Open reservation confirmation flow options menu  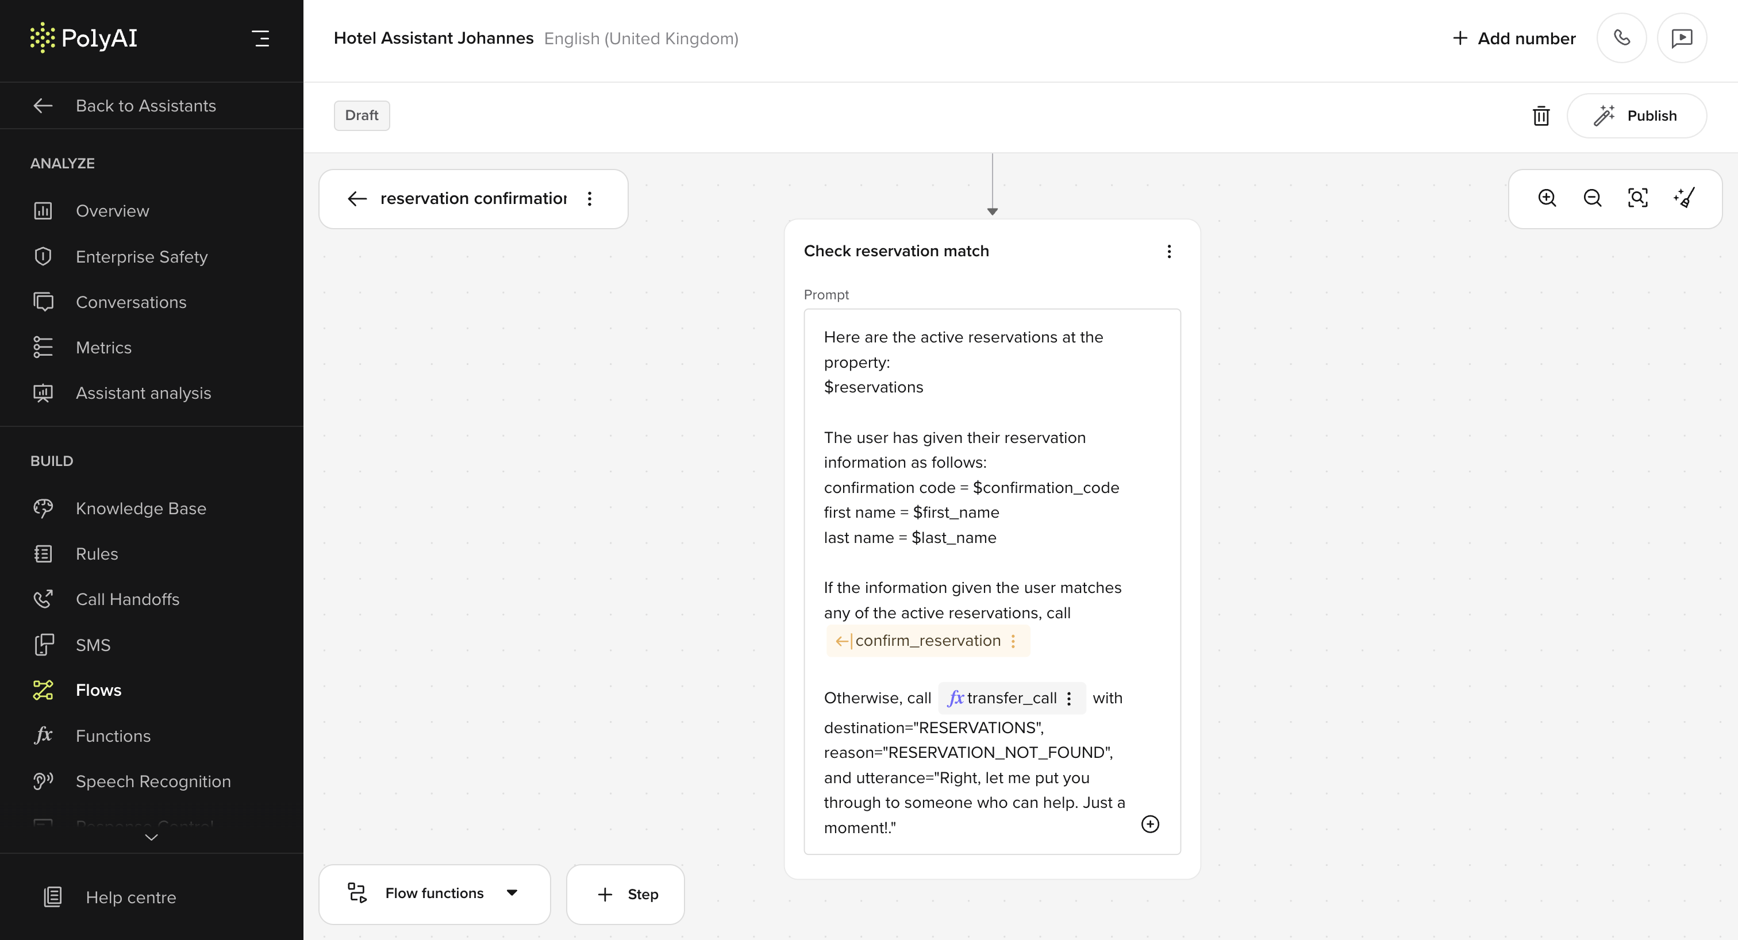click(590, 199)
